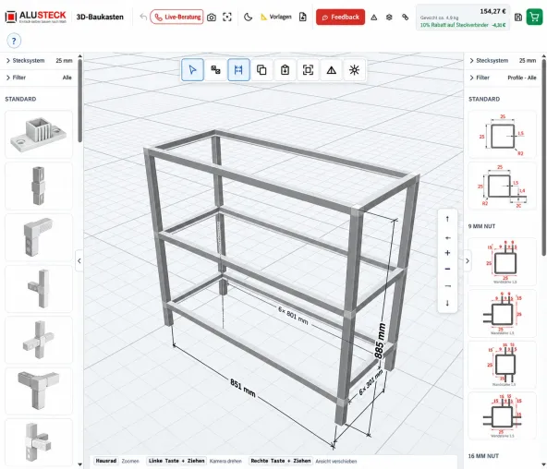Click the fit-to-view frame tool
The image size is (547, 469).
[x=308, y=70]
